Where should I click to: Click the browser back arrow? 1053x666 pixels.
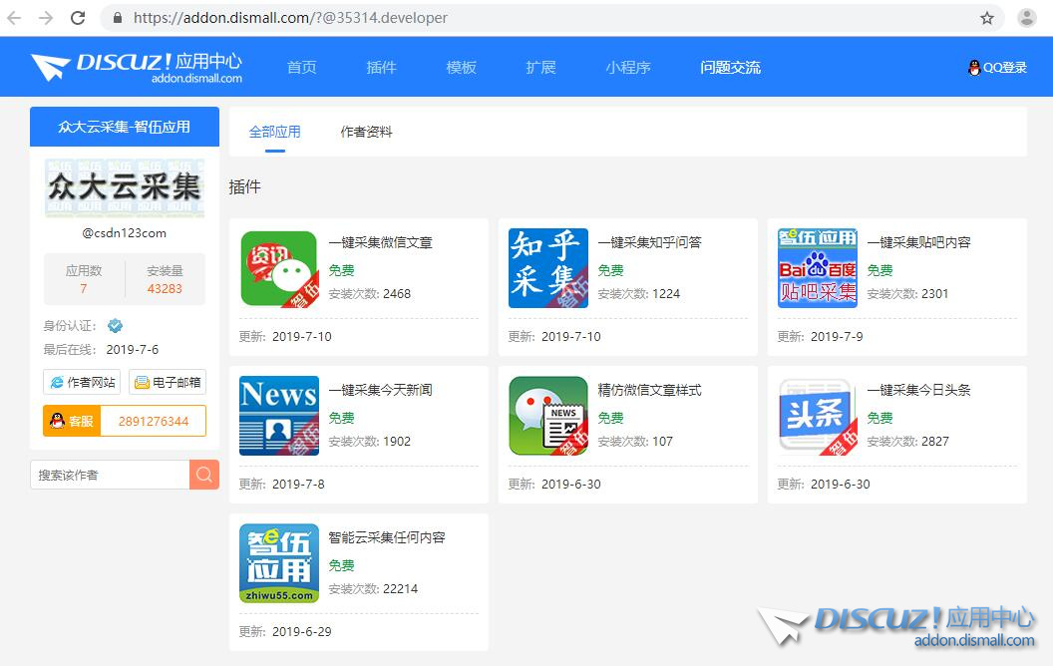click(14, 18)
